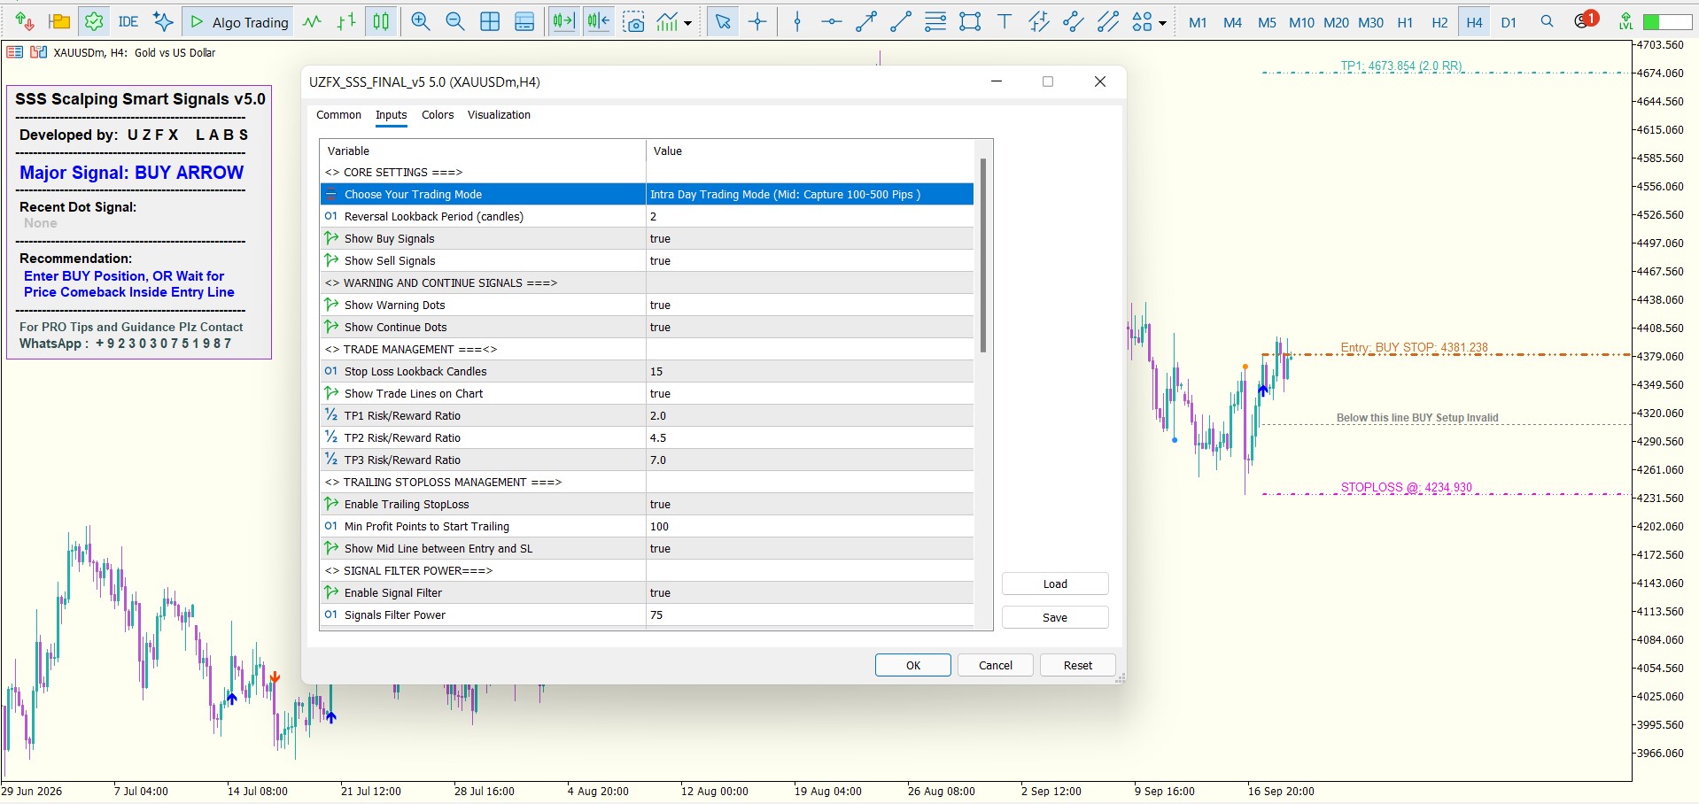Open the IDE MetaEditor button

tap(128, 22)
